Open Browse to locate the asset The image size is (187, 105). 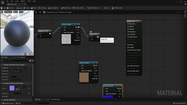(x=11, y=8)
